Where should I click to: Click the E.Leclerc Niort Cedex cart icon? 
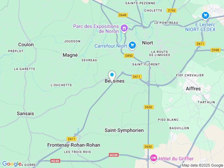click(205, 15)
